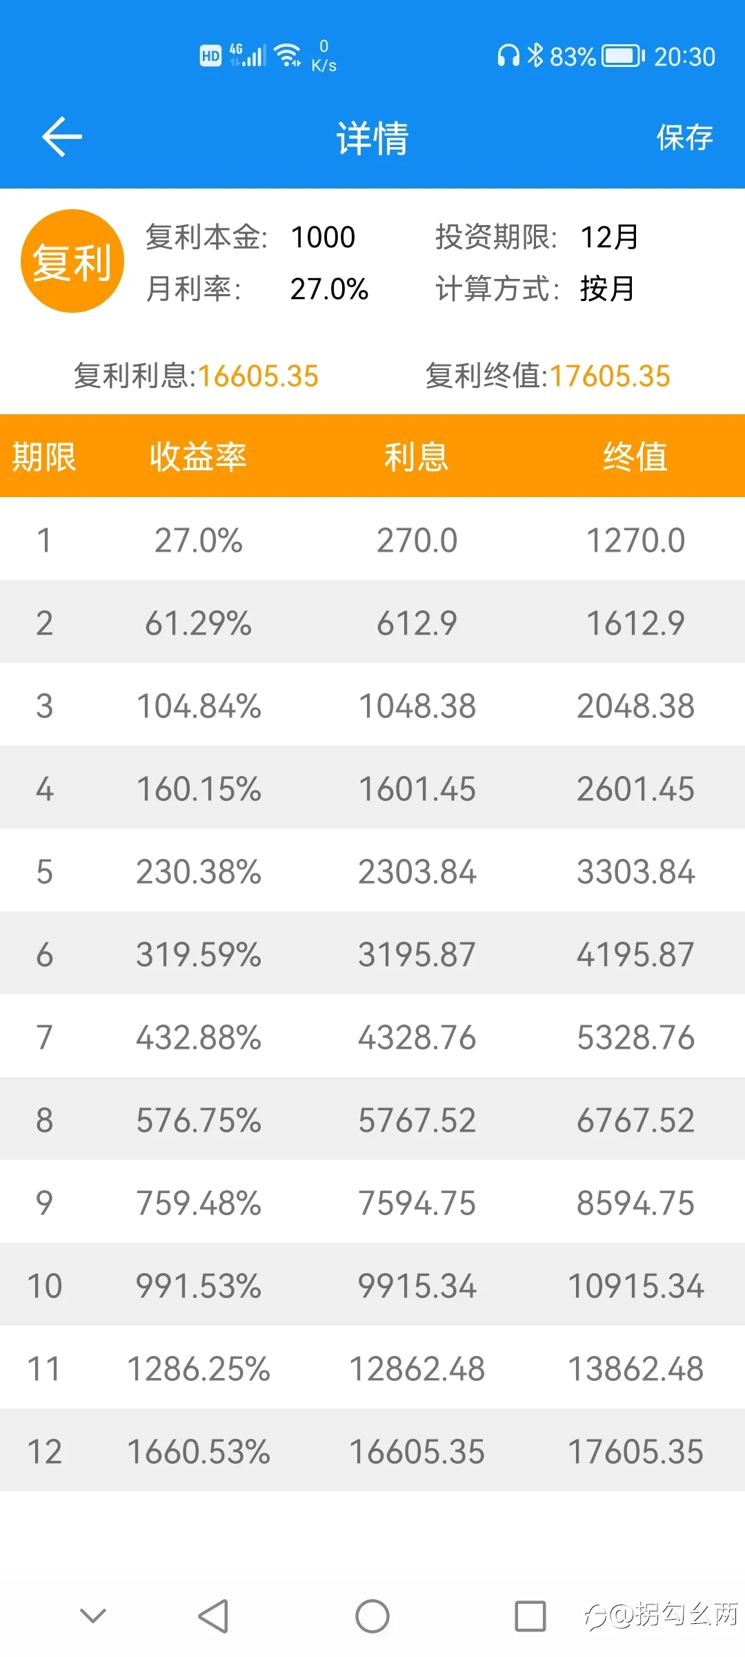Tap the 复利本金 value 1000
The height and width of the screenshot is (1657, 745).
click(323, 238)
